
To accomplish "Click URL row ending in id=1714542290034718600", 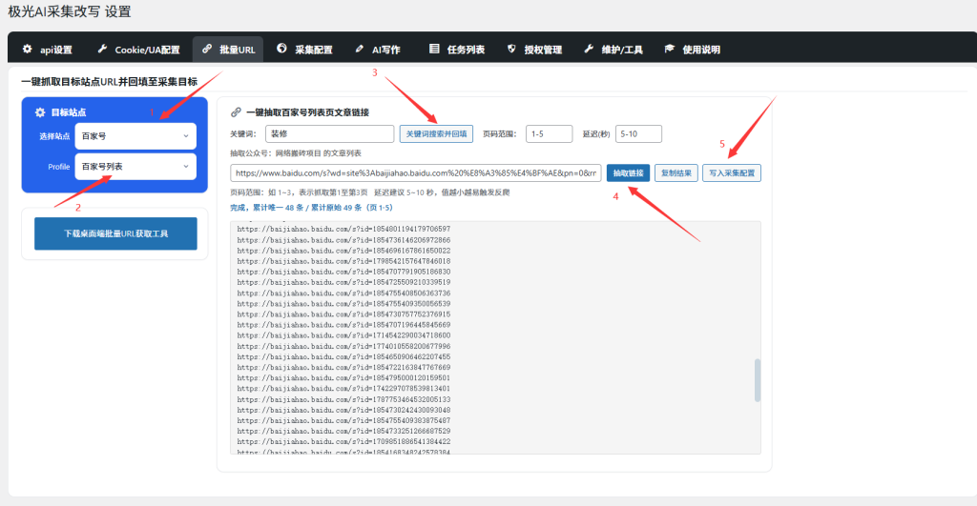I will pos(343,335).
